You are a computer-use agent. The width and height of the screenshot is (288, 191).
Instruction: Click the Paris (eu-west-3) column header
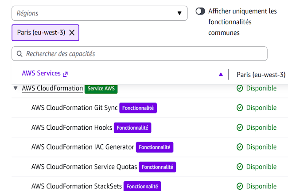point(261,75)
